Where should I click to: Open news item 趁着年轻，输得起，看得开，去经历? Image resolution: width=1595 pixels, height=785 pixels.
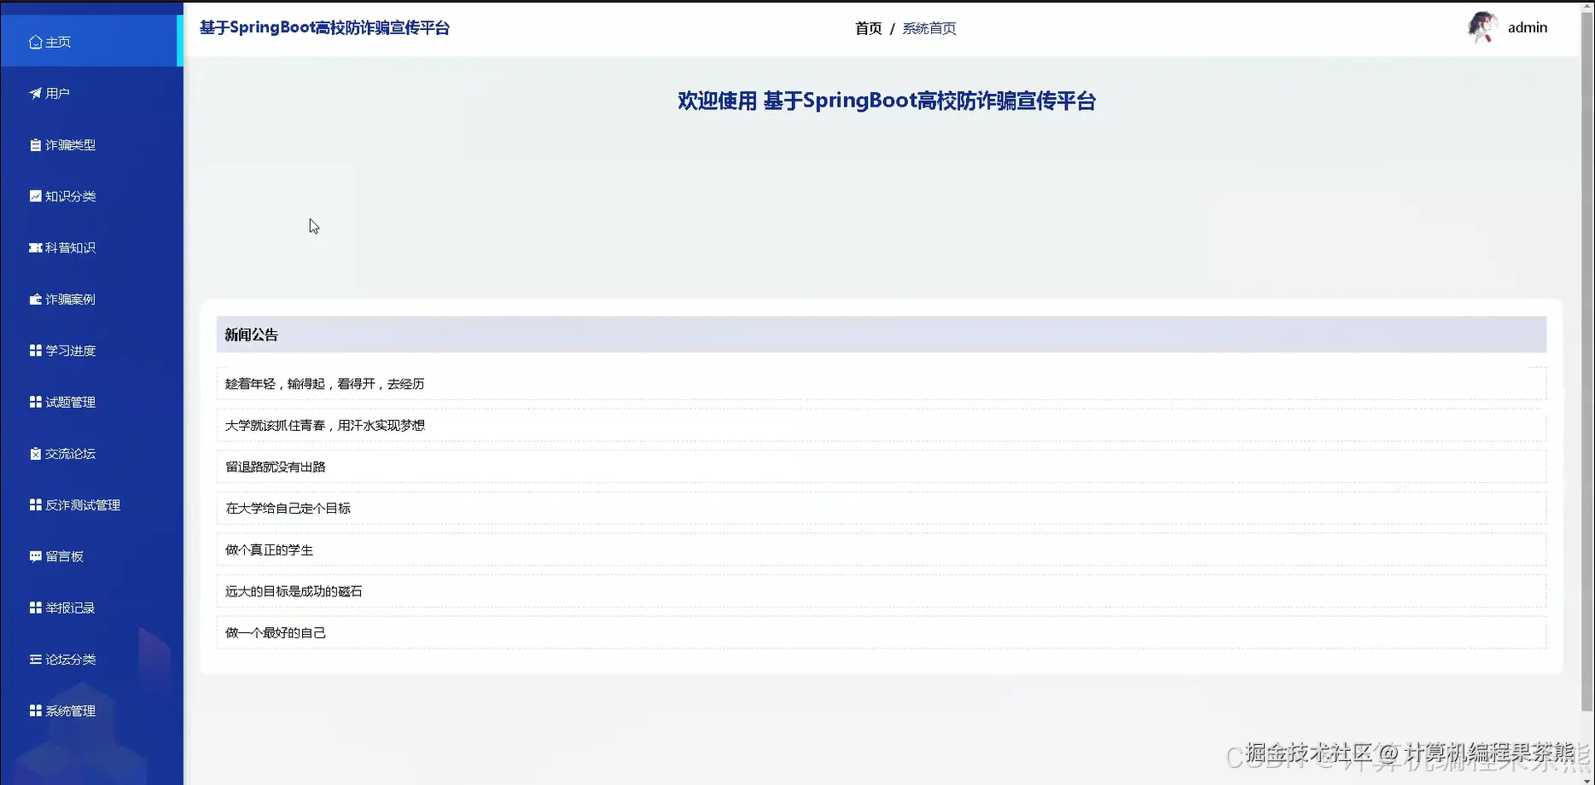[x=881, y=384]
